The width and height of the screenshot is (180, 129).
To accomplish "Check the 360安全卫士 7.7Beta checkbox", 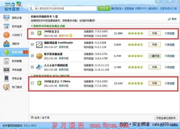I will [32, 83].
